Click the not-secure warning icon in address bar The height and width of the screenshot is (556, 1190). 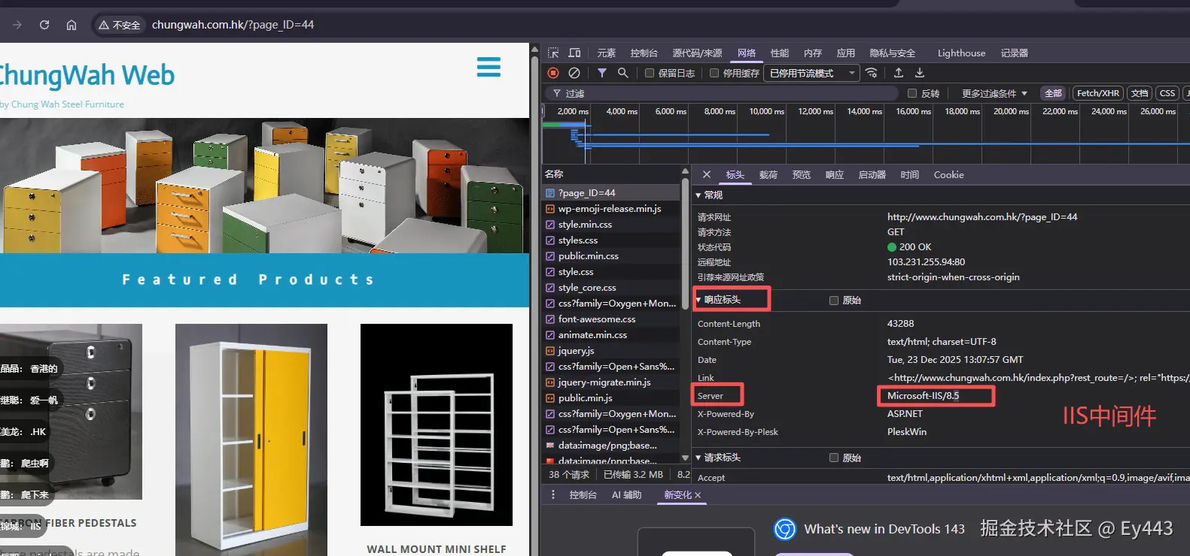104,25
